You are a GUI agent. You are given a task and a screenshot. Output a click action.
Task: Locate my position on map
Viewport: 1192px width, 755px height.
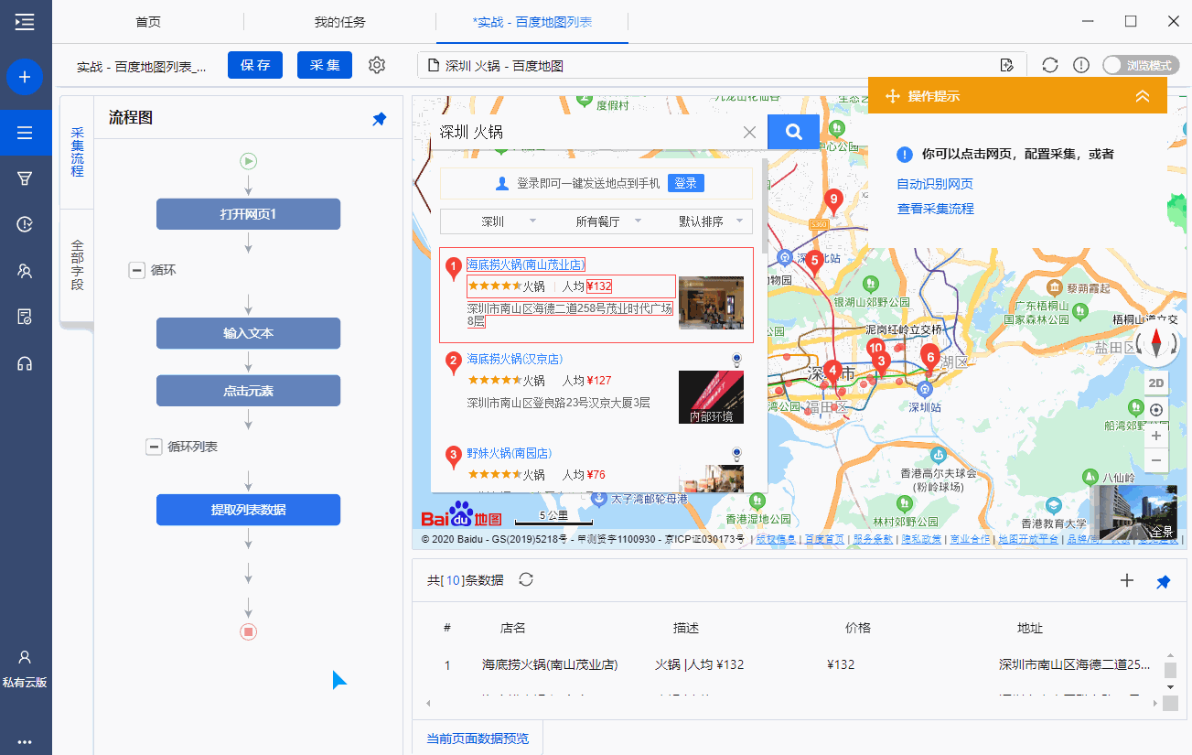[x=1156, y=410]
